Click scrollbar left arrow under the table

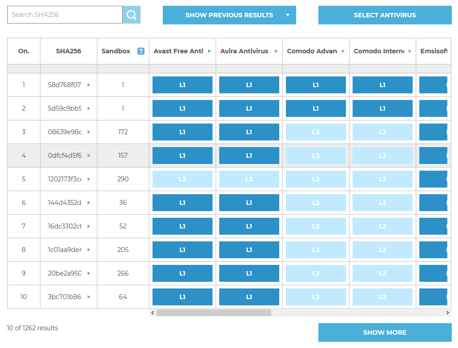pyautogui.click(x=153, y=313)
